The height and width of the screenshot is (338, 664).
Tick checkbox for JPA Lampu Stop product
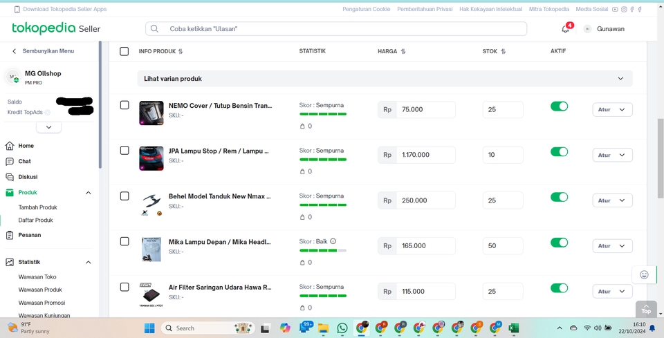pyautogui.click(x=124, y=150)
